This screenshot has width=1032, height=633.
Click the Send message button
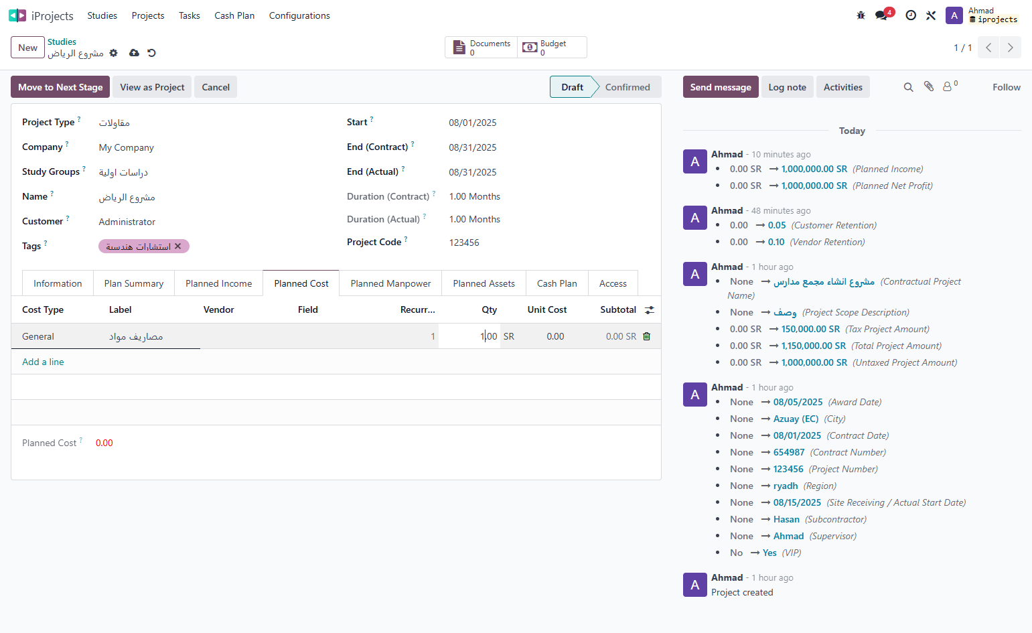(721, 87)
